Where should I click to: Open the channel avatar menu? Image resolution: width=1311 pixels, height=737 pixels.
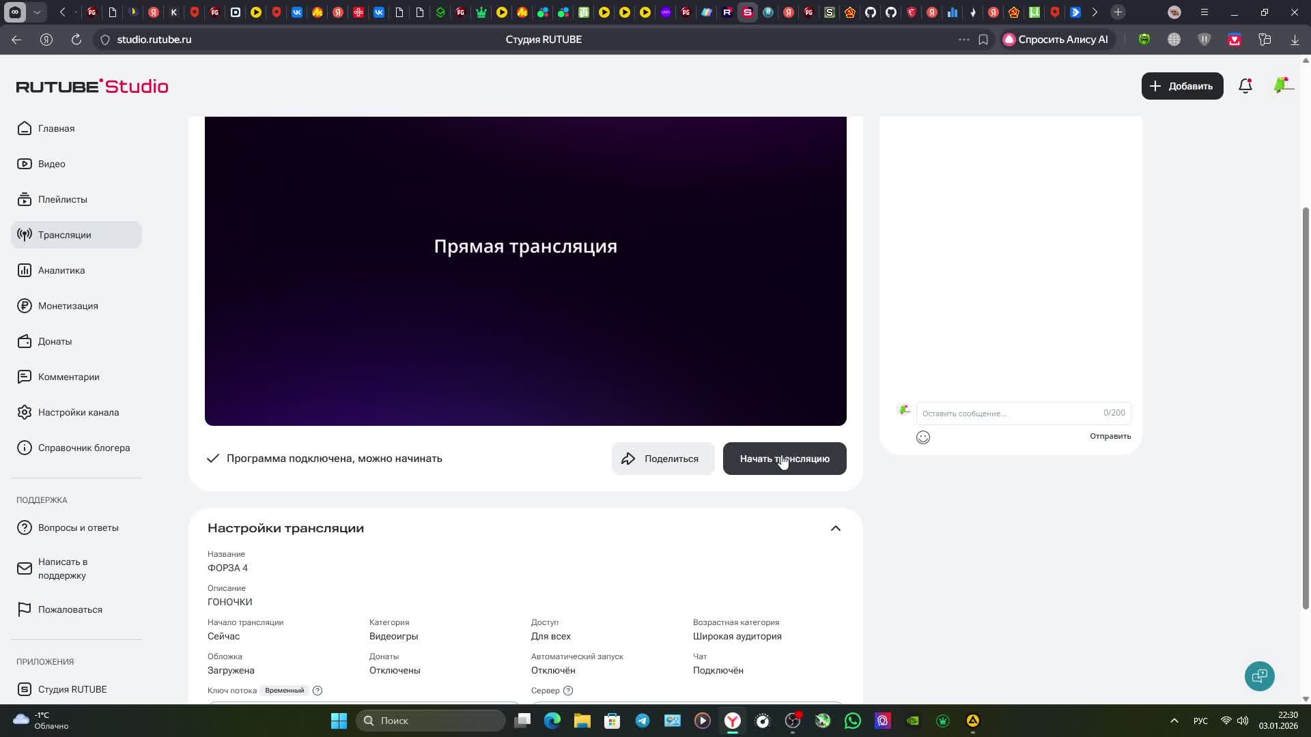1283,85
